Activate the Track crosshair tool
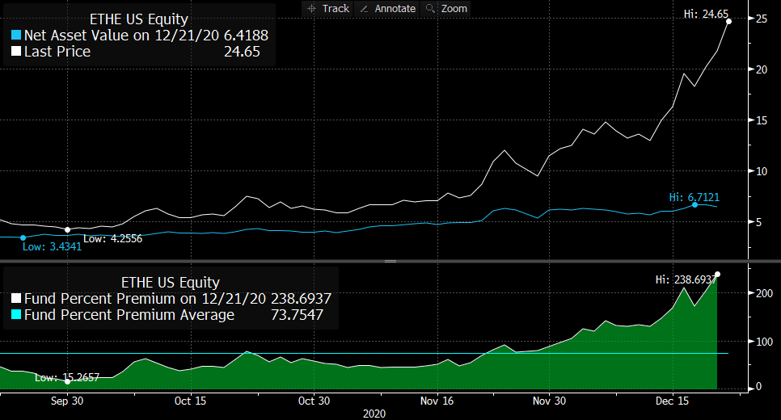The height and width of the screenshot is (420, 781). [x=327, y=8]
